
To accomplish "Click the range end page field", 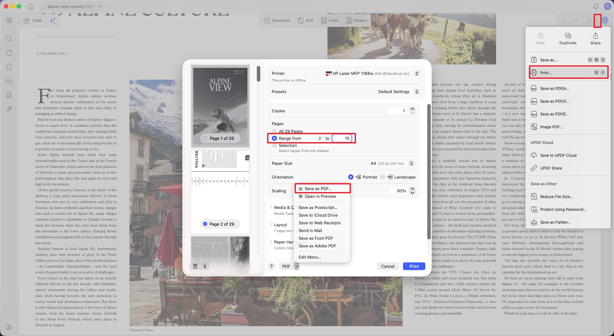I will point(342,139).
